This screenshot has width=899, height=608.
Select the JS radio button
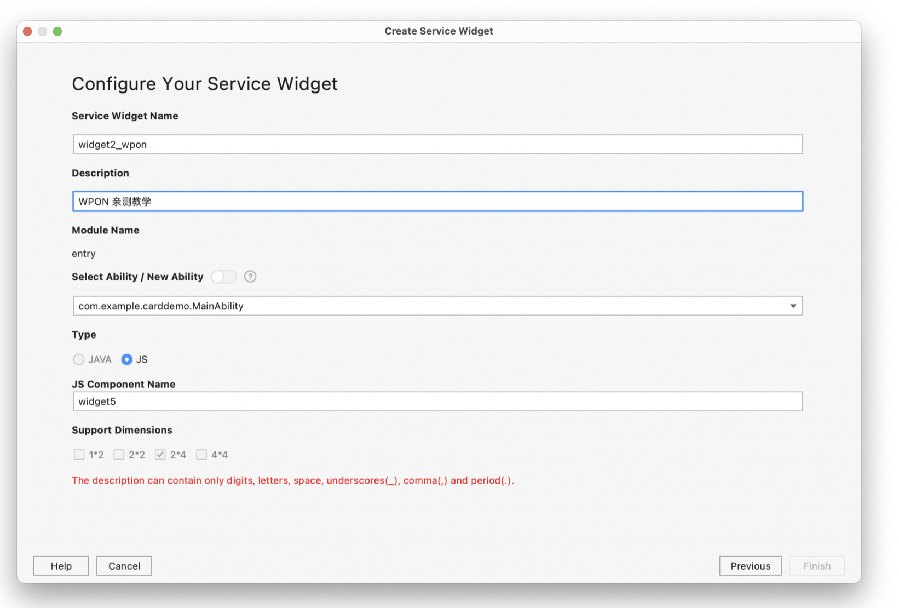pyautogui.click(x=126, y=359)
